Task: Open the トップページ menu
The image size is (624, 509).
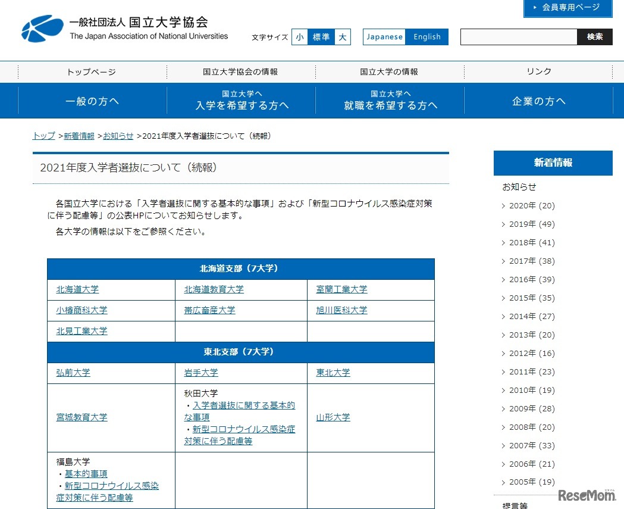Action: click(x=90, y=71)
